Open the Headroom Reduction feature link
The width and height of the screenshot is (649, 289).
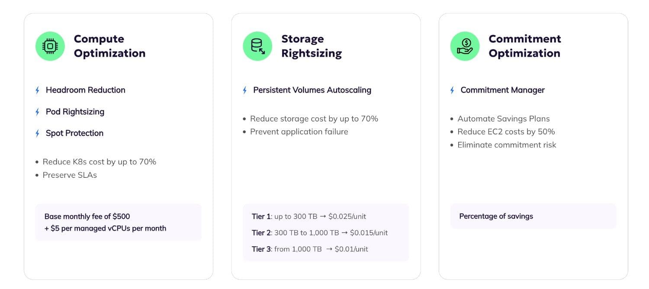point(86,90)
